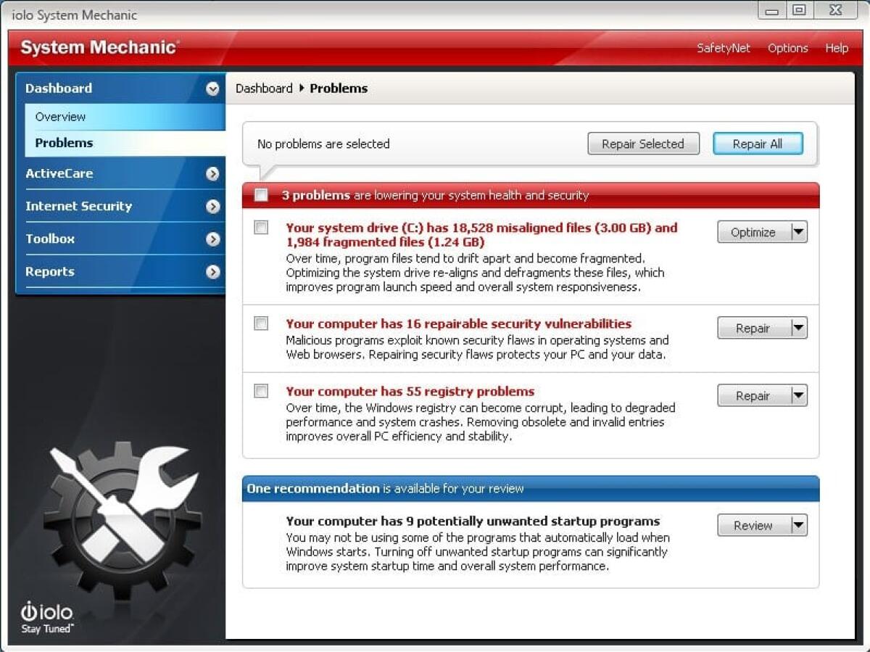
Task: Open the Optimize button dropdown arrow
Action: click(x=799, y=231)
